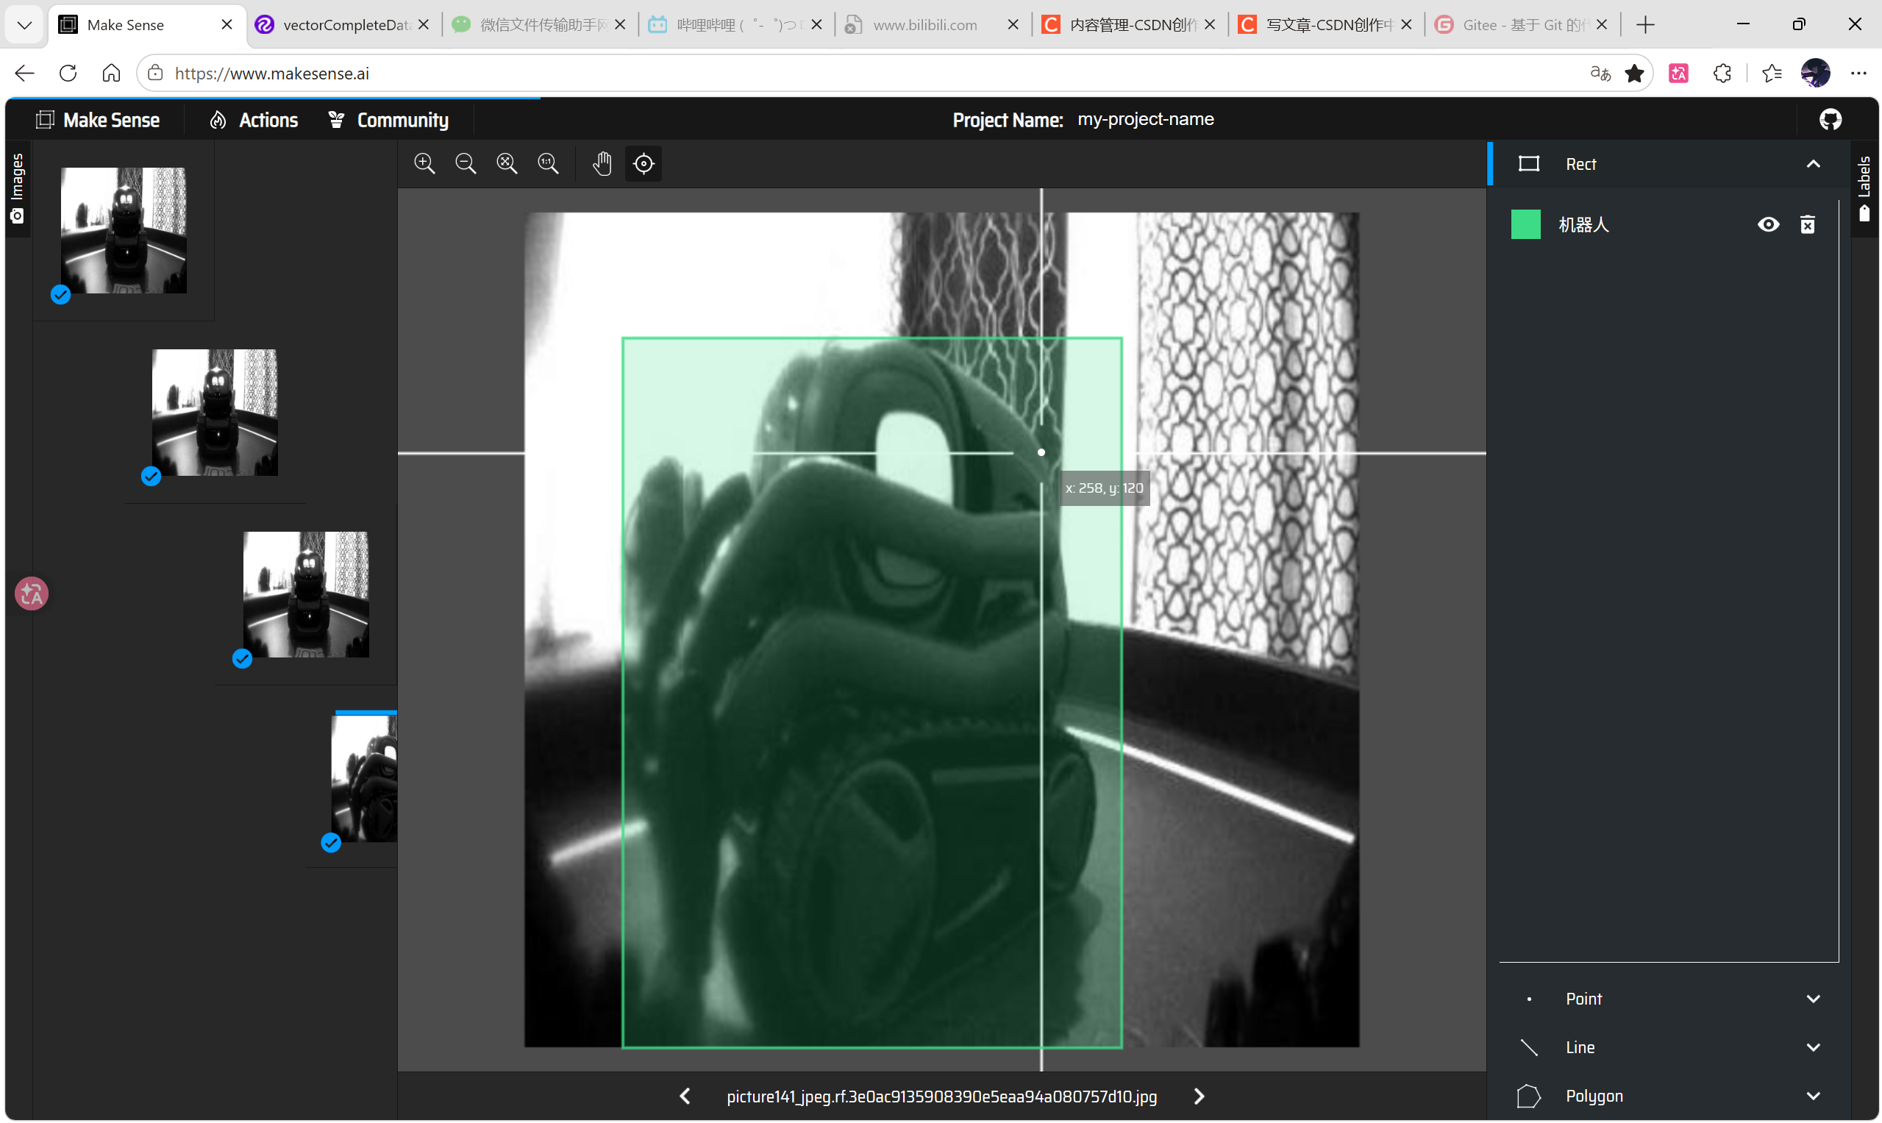Viewport: 1882px width, 1123px height.
Task: Open the browser profile avatar
Action: point(1815,74)
